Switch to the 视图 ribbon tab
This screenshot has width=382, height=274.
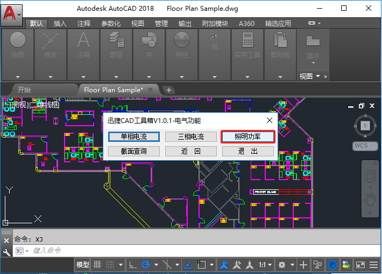tap(138, 23)
